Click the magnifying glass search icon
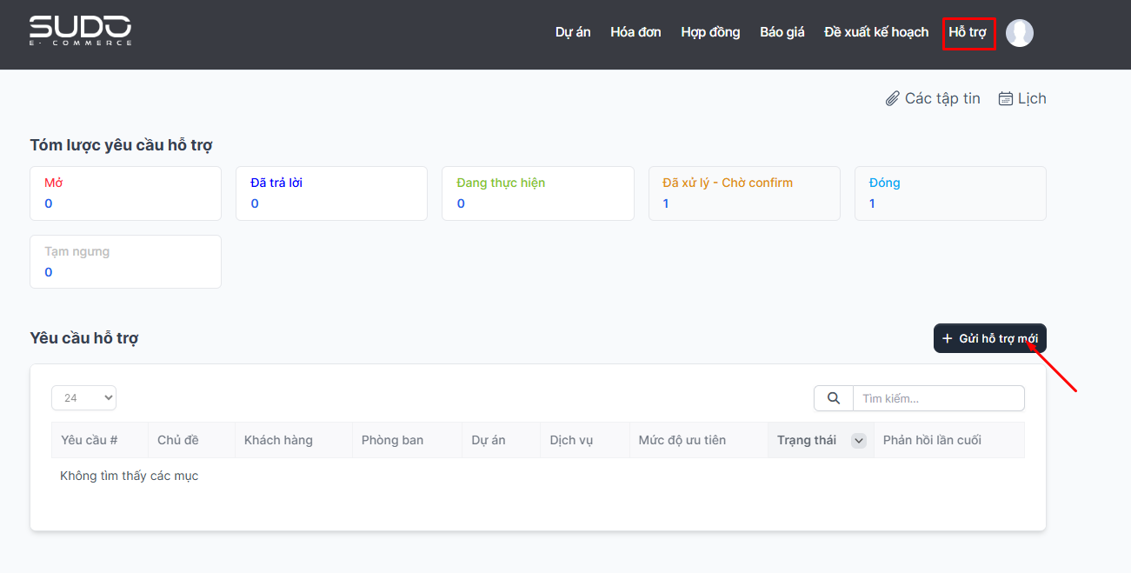This screenshot has height=573, width=1131. coord(834,398)
